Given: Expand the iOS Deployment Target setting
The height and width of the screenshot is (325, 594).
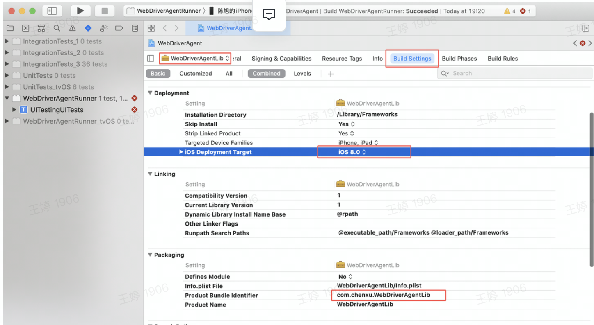Looking at the screenshot, I should click(181, 152).
